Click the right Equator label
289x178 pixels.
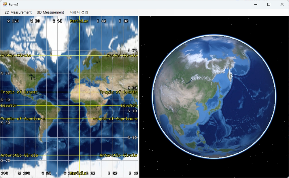[x=129, y=106]
